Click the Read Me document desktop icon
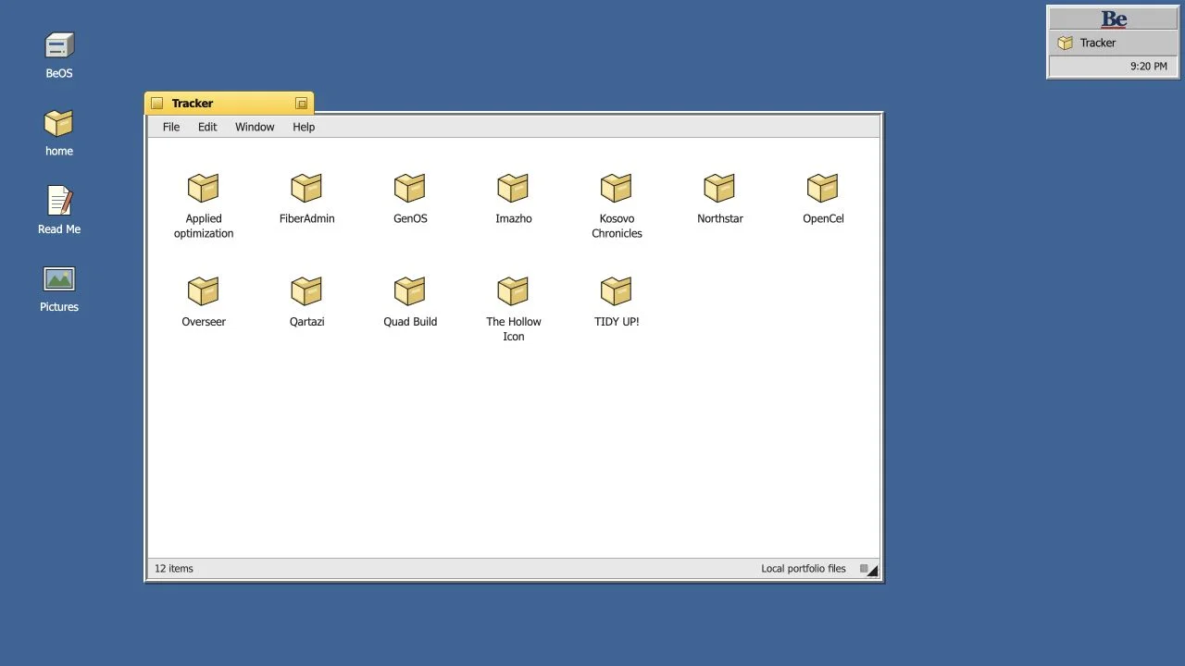1185x666 pixels. click(59, 201)
